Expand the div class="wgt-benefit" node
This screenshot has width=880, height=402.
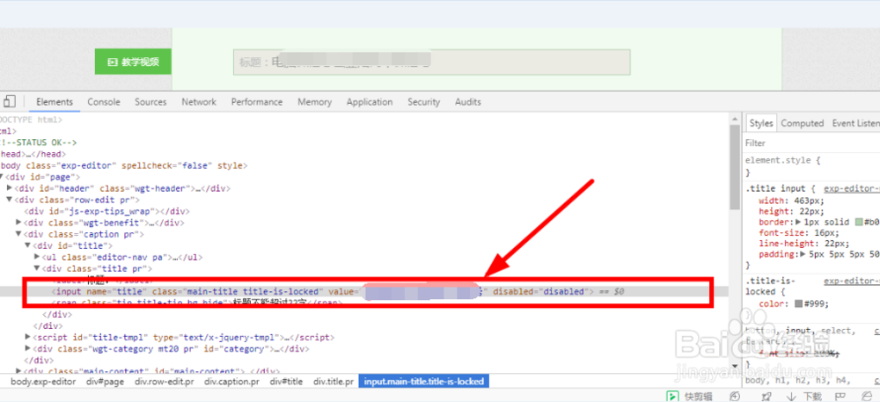pos(19,223)
